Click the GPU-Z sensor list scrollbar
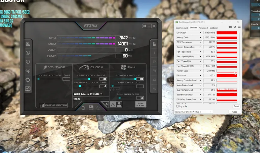Image resolution: width=260 pixels, height=153 pixels. click(240, 54)
